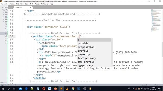Open the Goto menu
Screen dimensions: 163x91
27,4
